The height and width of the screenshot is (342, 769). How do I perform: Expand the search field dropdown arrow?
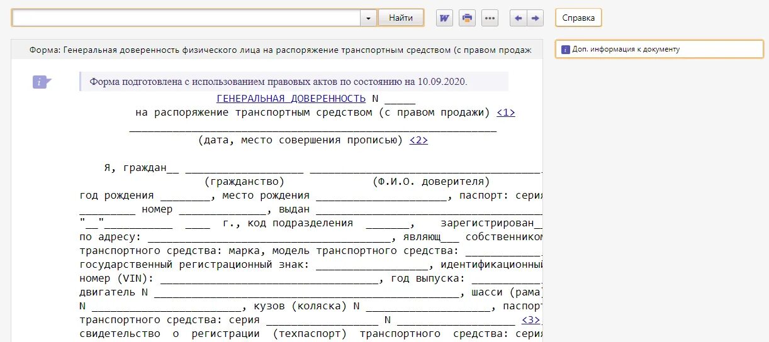click(369, 18)
